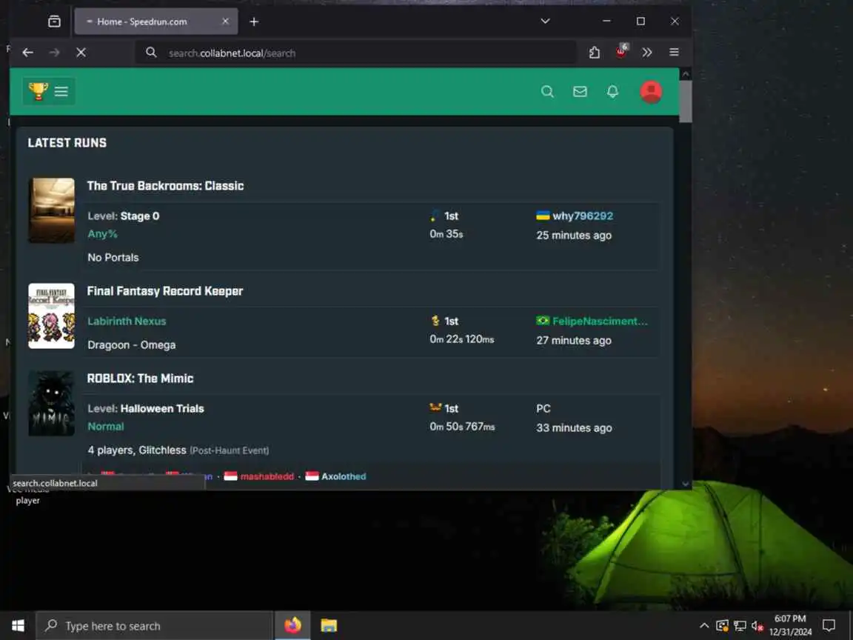Open the Labirinth Nexus category link
The width and height of the screenshot is (853, 640).
(x=127, y=321)
